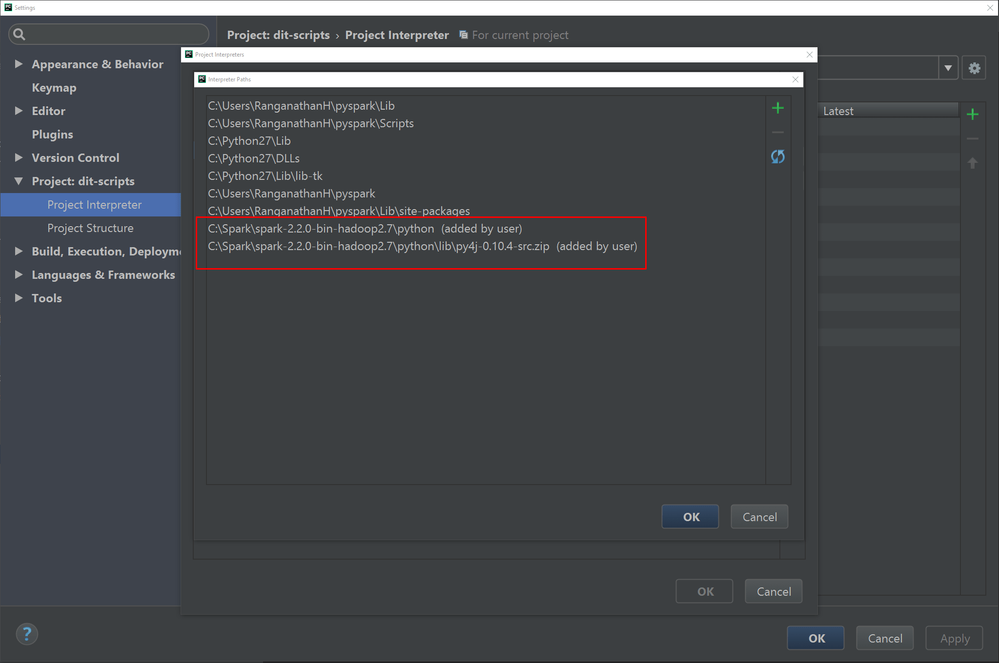The height and width of the screenshot is (663, 999).
Task: Click the interpreter dropdown arrow
Action: tap(950, 67)
